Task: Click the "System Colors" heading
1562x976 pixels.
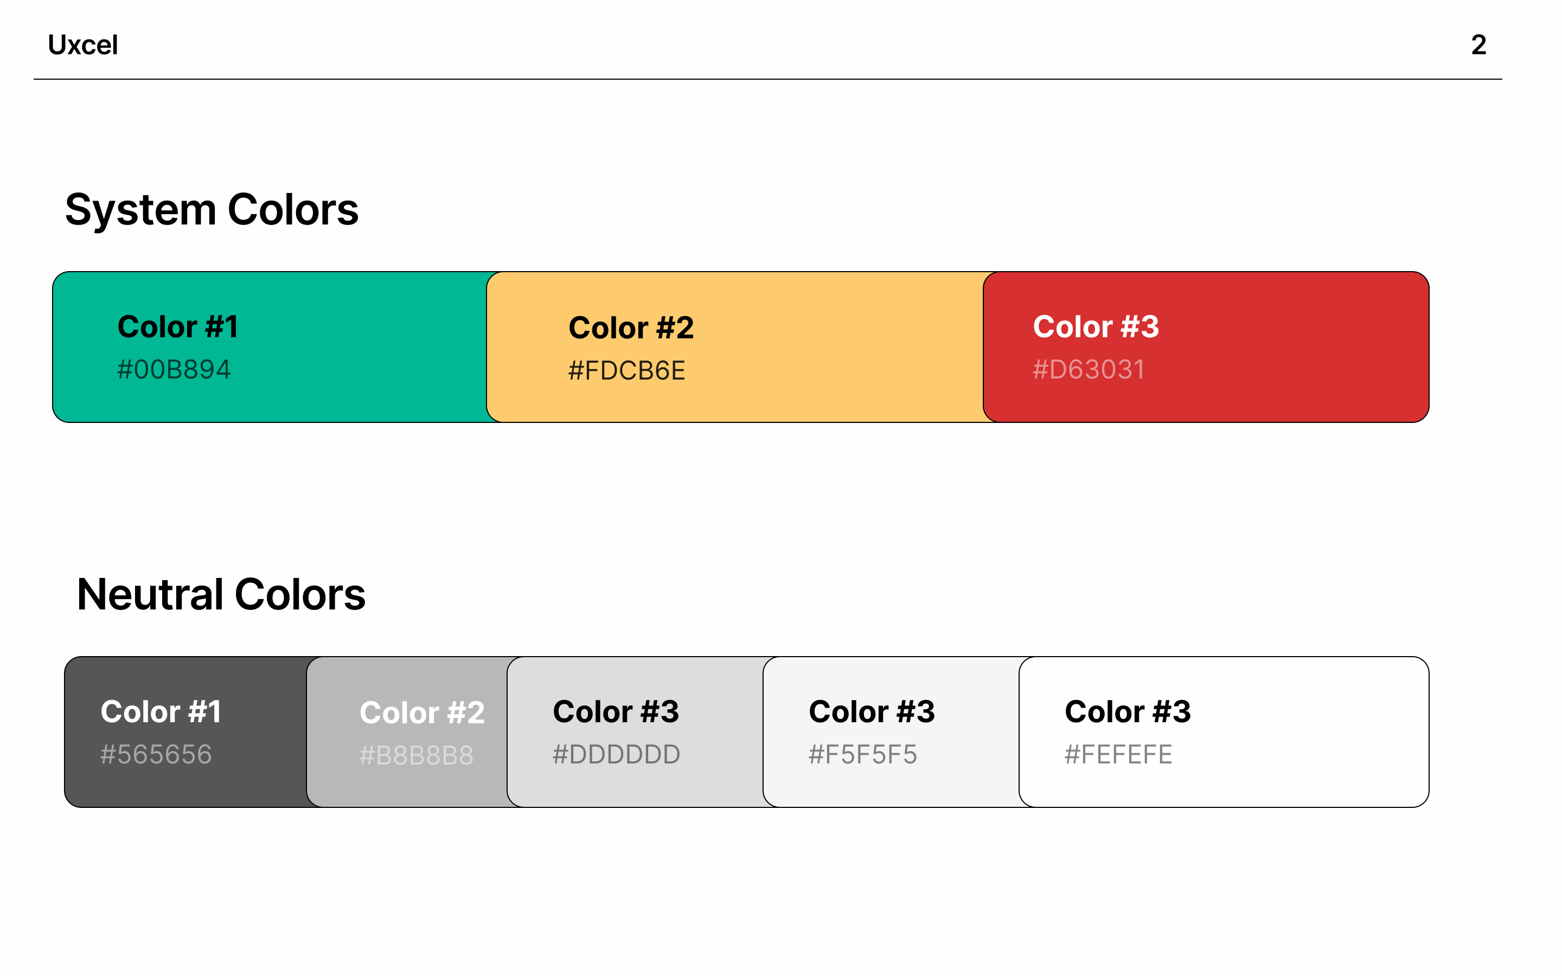Action: click(x=212, y=210)
